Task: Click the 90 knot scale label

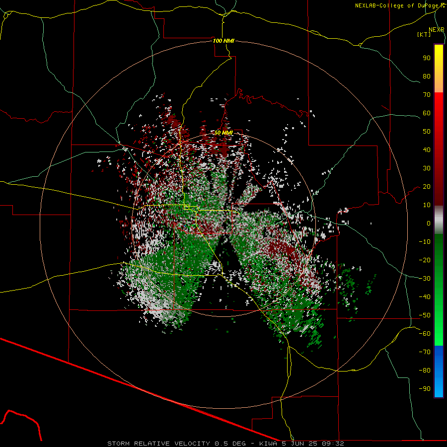Action: pos(427,58)
